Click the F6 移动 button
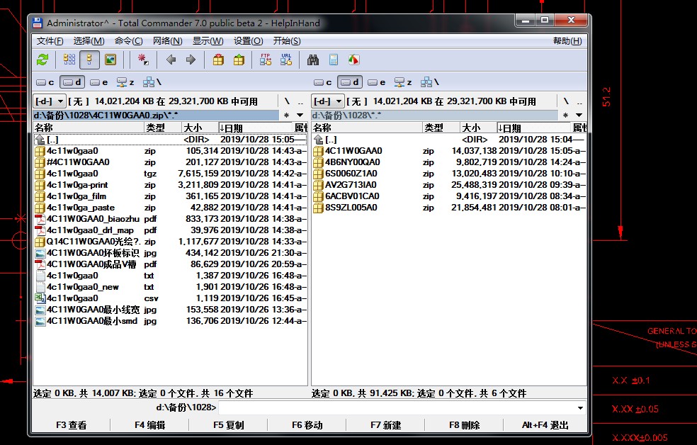This screenshot has height=445, width=697. click(307, 425)
